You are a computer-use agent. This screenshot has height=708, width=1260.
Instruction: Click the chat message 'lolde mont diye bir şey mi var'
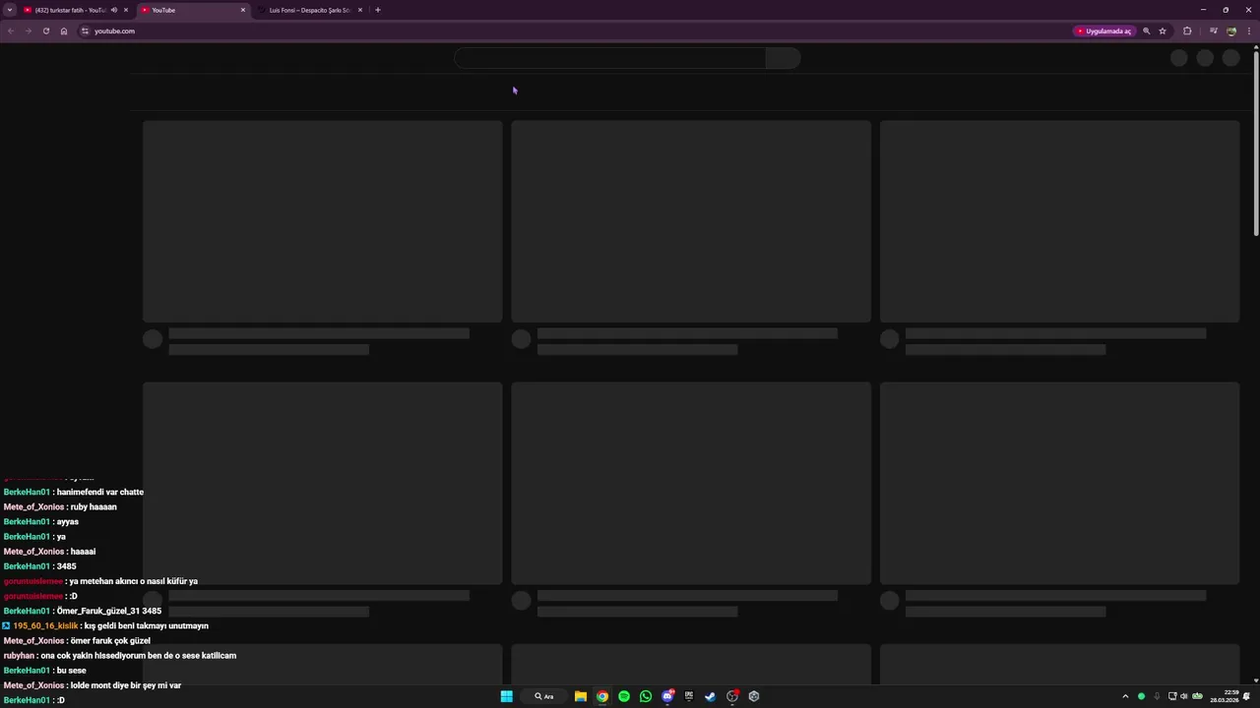(126, 685)
